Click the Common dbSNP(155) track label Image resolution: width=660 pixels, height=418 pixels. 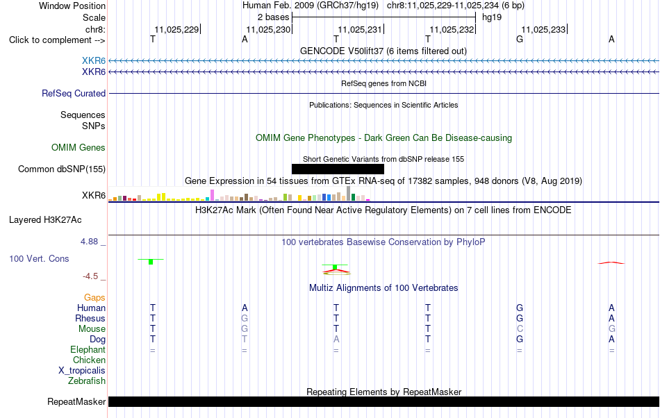[x=61, y=169]
